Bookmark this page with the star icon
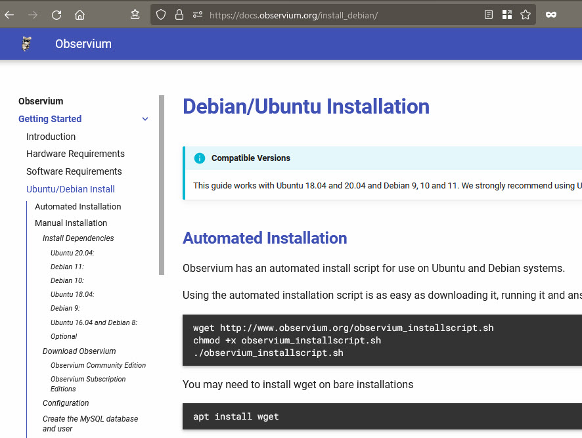 click(526, 14)
